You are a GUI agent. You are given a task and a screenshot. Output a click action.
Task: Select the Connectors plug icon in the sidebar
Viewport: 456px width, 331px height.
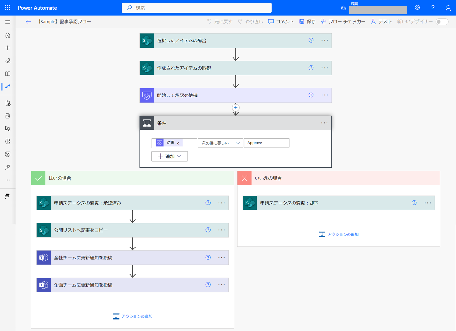pos(7,167)
